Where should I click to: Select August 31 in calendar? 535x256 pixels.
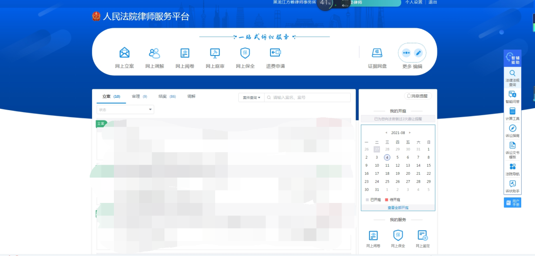(x=376, y=190)
